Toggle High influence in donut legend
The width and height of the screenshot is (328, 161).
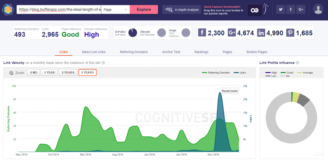[272, 73]
